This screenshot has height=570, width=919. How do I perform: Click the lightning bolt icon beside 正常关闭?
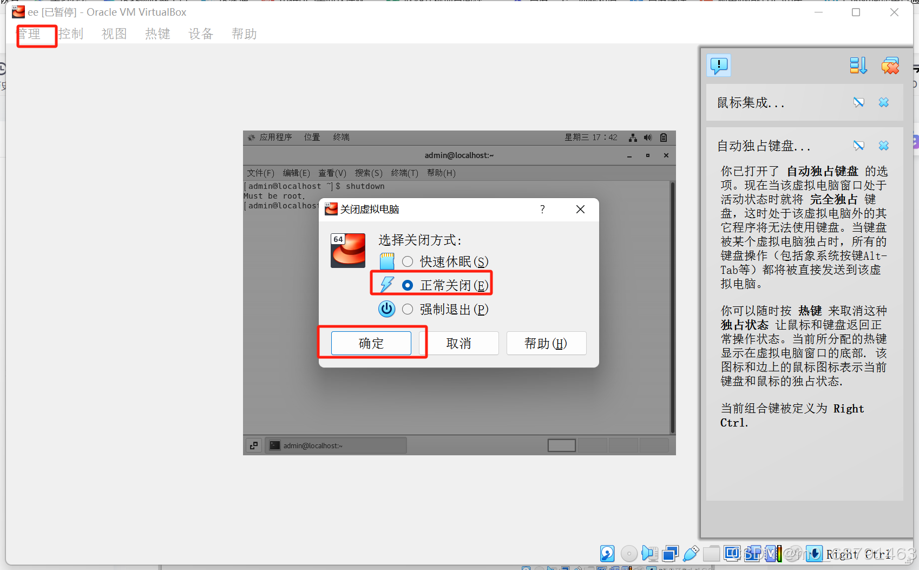[387, 285]
